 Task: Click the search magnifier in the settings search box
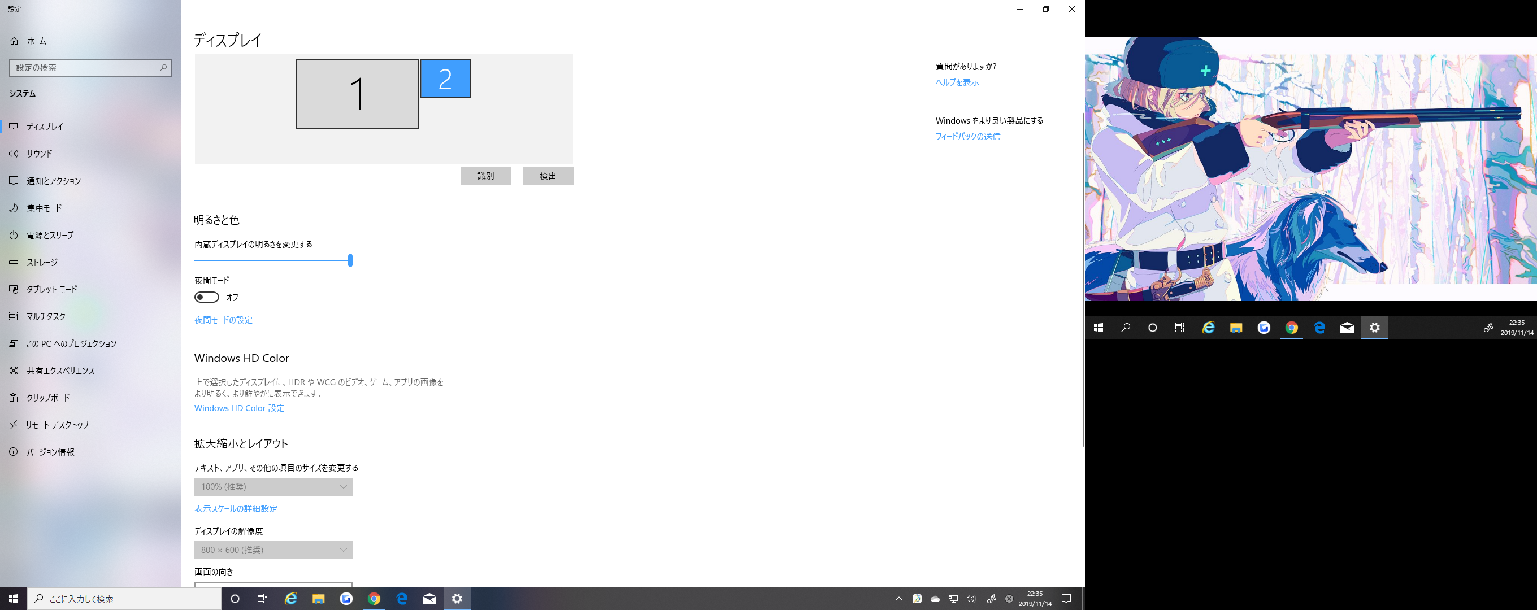(x=163, y=67)
